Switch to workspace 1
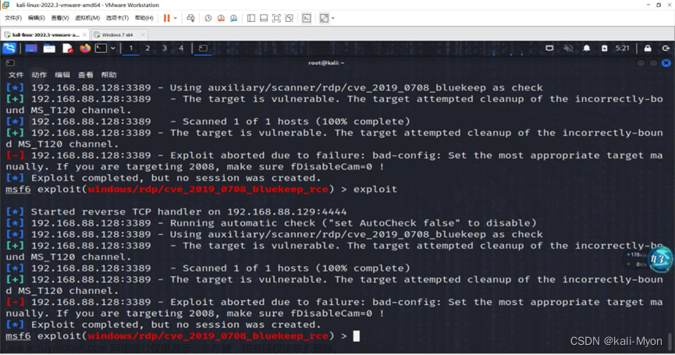Image resolution: width=675 pixels, height=355 pixels. coord(131,48)
